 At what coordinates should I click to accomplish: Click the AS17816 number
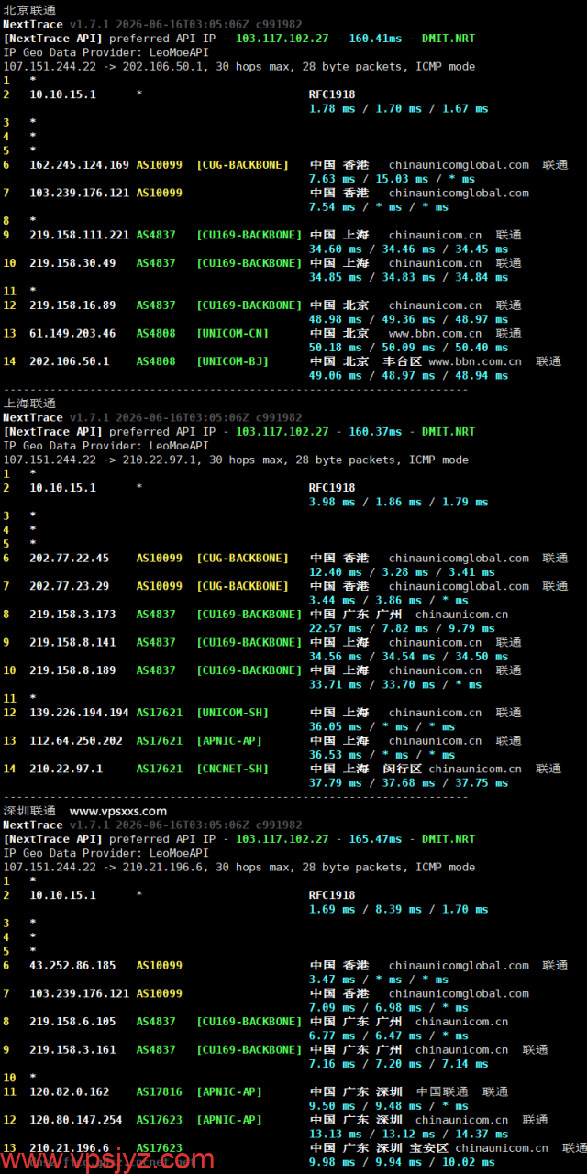(x=160, y=1091)
